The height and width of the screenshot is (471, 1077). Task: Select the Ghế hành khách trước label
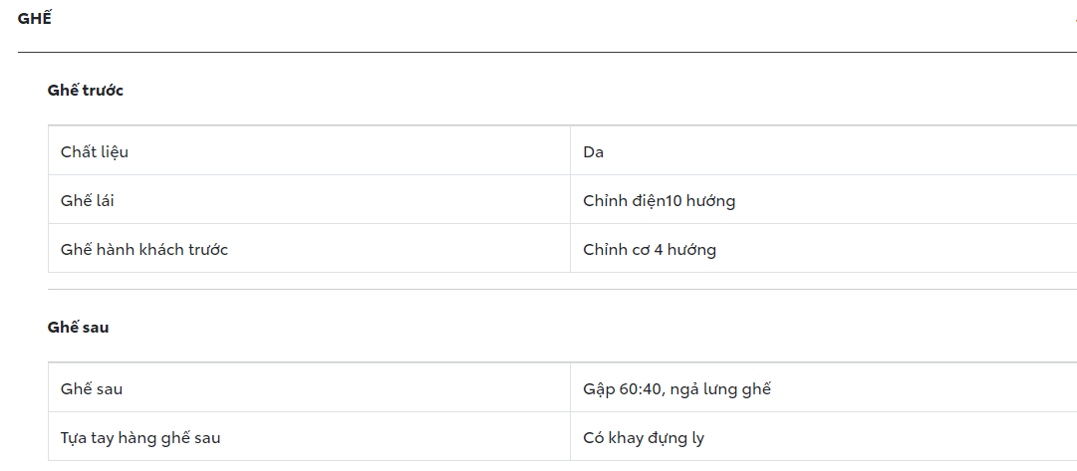tap(144, 250)
